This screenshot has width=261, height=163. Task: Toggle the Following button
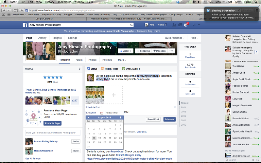[x=143, y=51]
